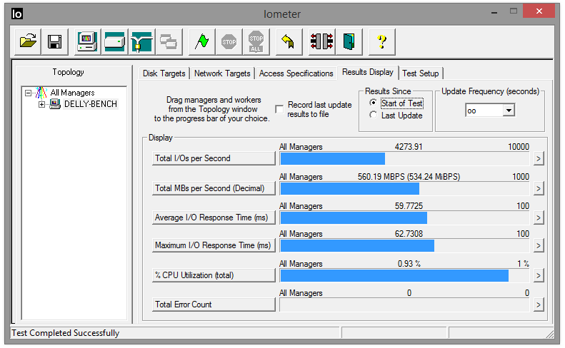Open the Total I/Os per Second arrow
This screenshot has width=565, height=348.
coord(539,158)
